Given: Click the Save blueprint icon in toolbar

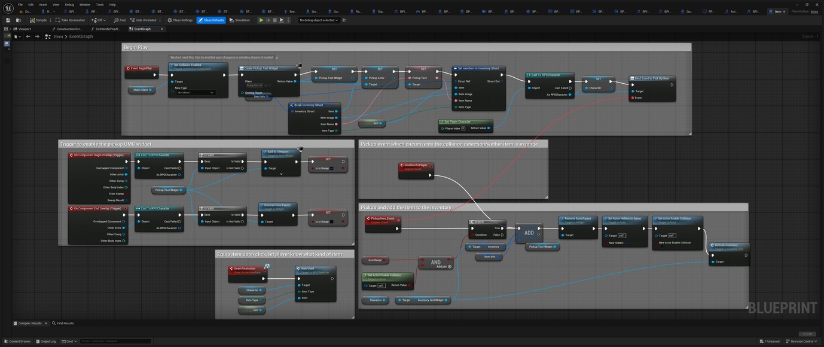Looking at the screenshot, I should [8, 20].
